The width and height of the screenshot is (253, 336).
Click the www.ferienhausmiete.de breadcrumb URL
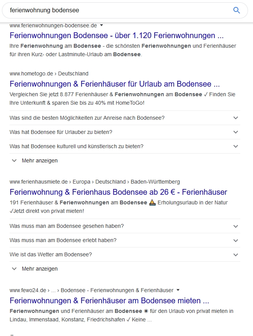(38, 182)
